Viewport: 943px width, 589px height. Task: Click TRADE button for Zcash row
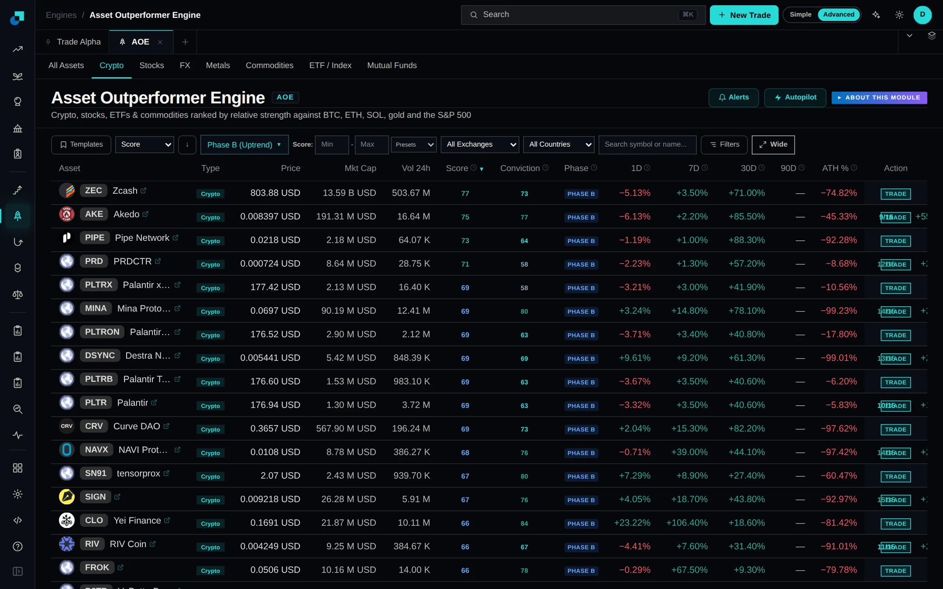pyautogui.click(x=895, y=194)
